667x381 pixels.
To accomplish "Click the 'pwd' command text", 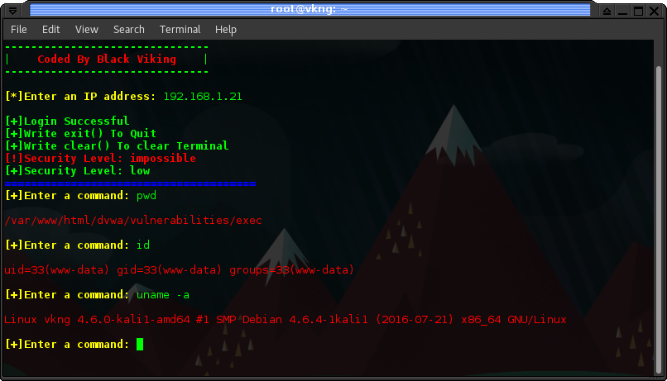I will 146,196.
